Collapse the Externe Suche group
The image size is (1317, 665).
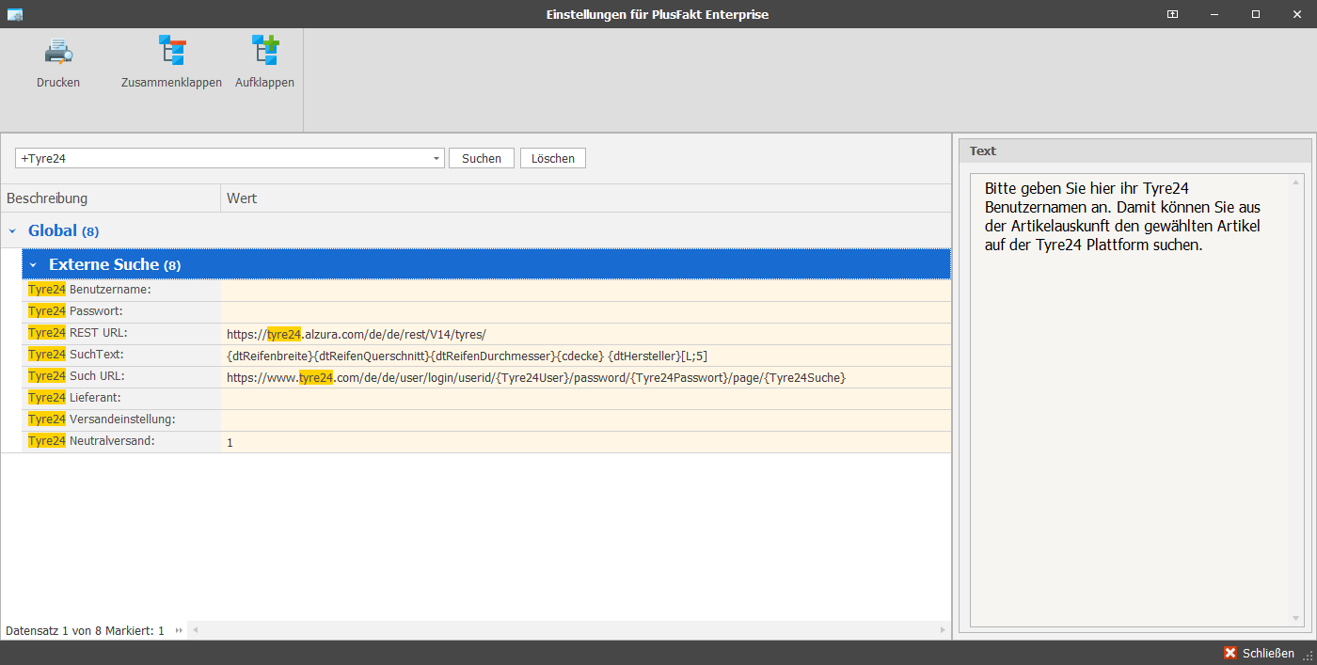coord(33,265)
